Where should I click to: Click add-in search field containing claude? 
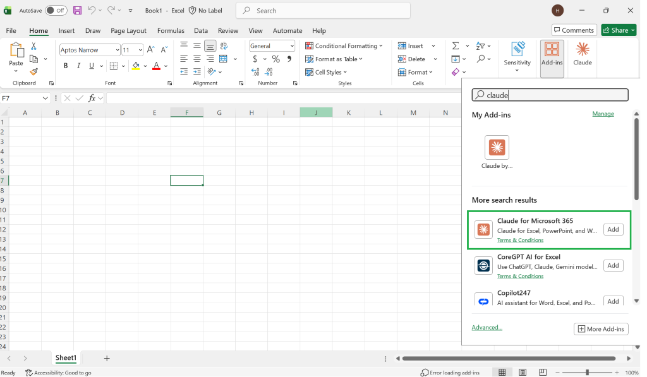(550, 95)
